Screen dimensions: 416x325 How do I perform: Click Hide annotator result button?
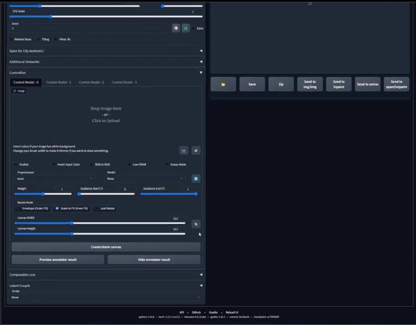coord(154,259)
